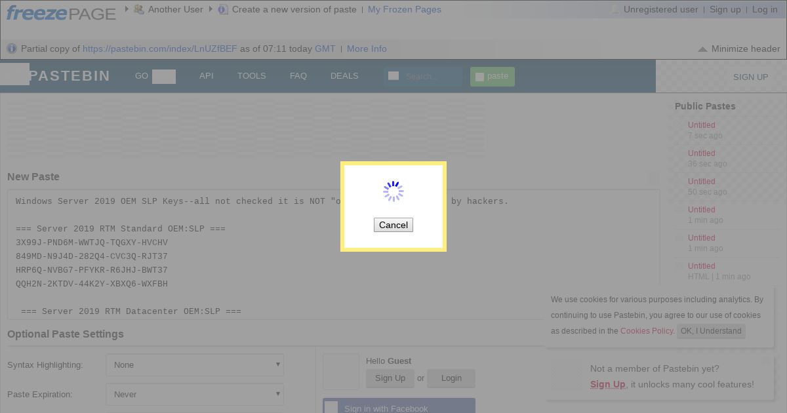Image resolution: width=787 pixels, height=413 pixels.
Task: Click the key QQH2N-2KTDV-44K2Y-XBXQ6-WXFBH
Action: pyautogui.click(x=92, y=284)
